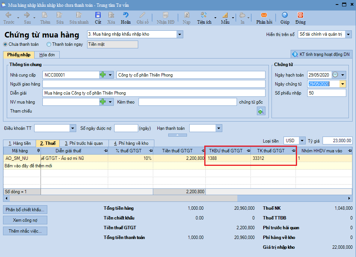Click the Giúp help icon

pos(285,15)
